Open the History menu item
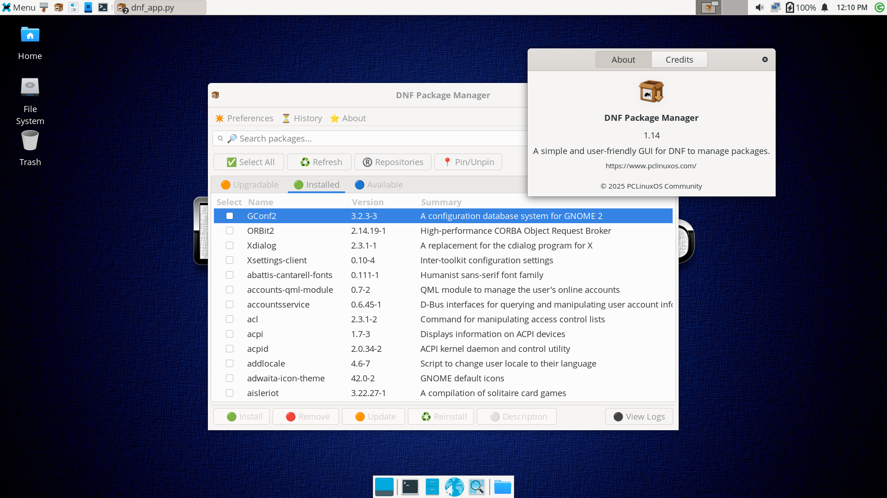The image size is (887, 498). pos(302,118)
